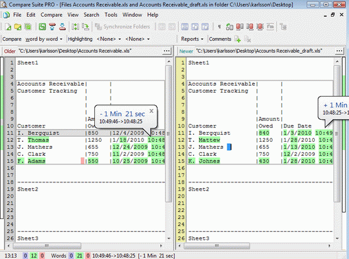Image resolution: width=349 pixels, height=259 pixels.
Task: Click the green refresh comparison icon
Action: (x=42, y=27)
